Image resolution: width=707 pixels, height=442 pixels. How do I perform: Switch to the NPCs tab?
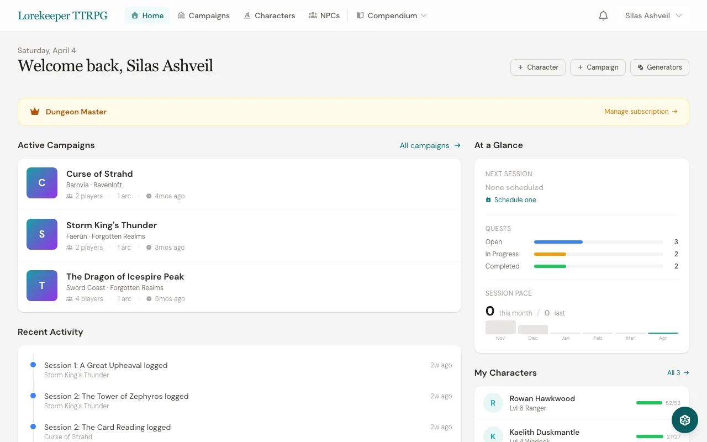tap(324, 15)
